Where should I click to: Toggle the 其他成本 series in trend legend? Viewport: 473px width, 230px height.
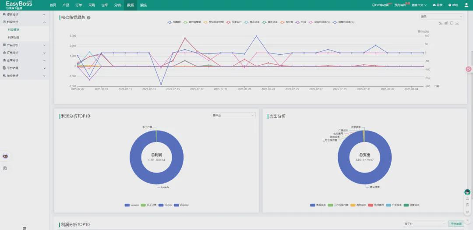tap(270, 22)
